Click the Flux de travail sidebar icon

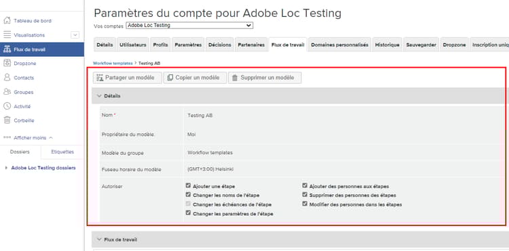tap(7, 49)
